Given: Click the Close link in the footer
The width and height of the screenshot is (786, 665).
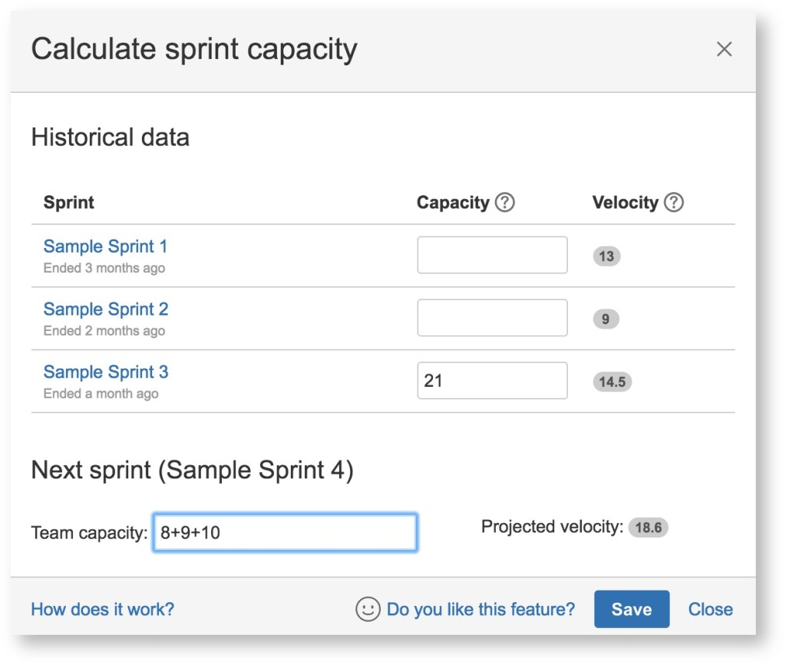Looking at the screenshot, I should point(710,609).
